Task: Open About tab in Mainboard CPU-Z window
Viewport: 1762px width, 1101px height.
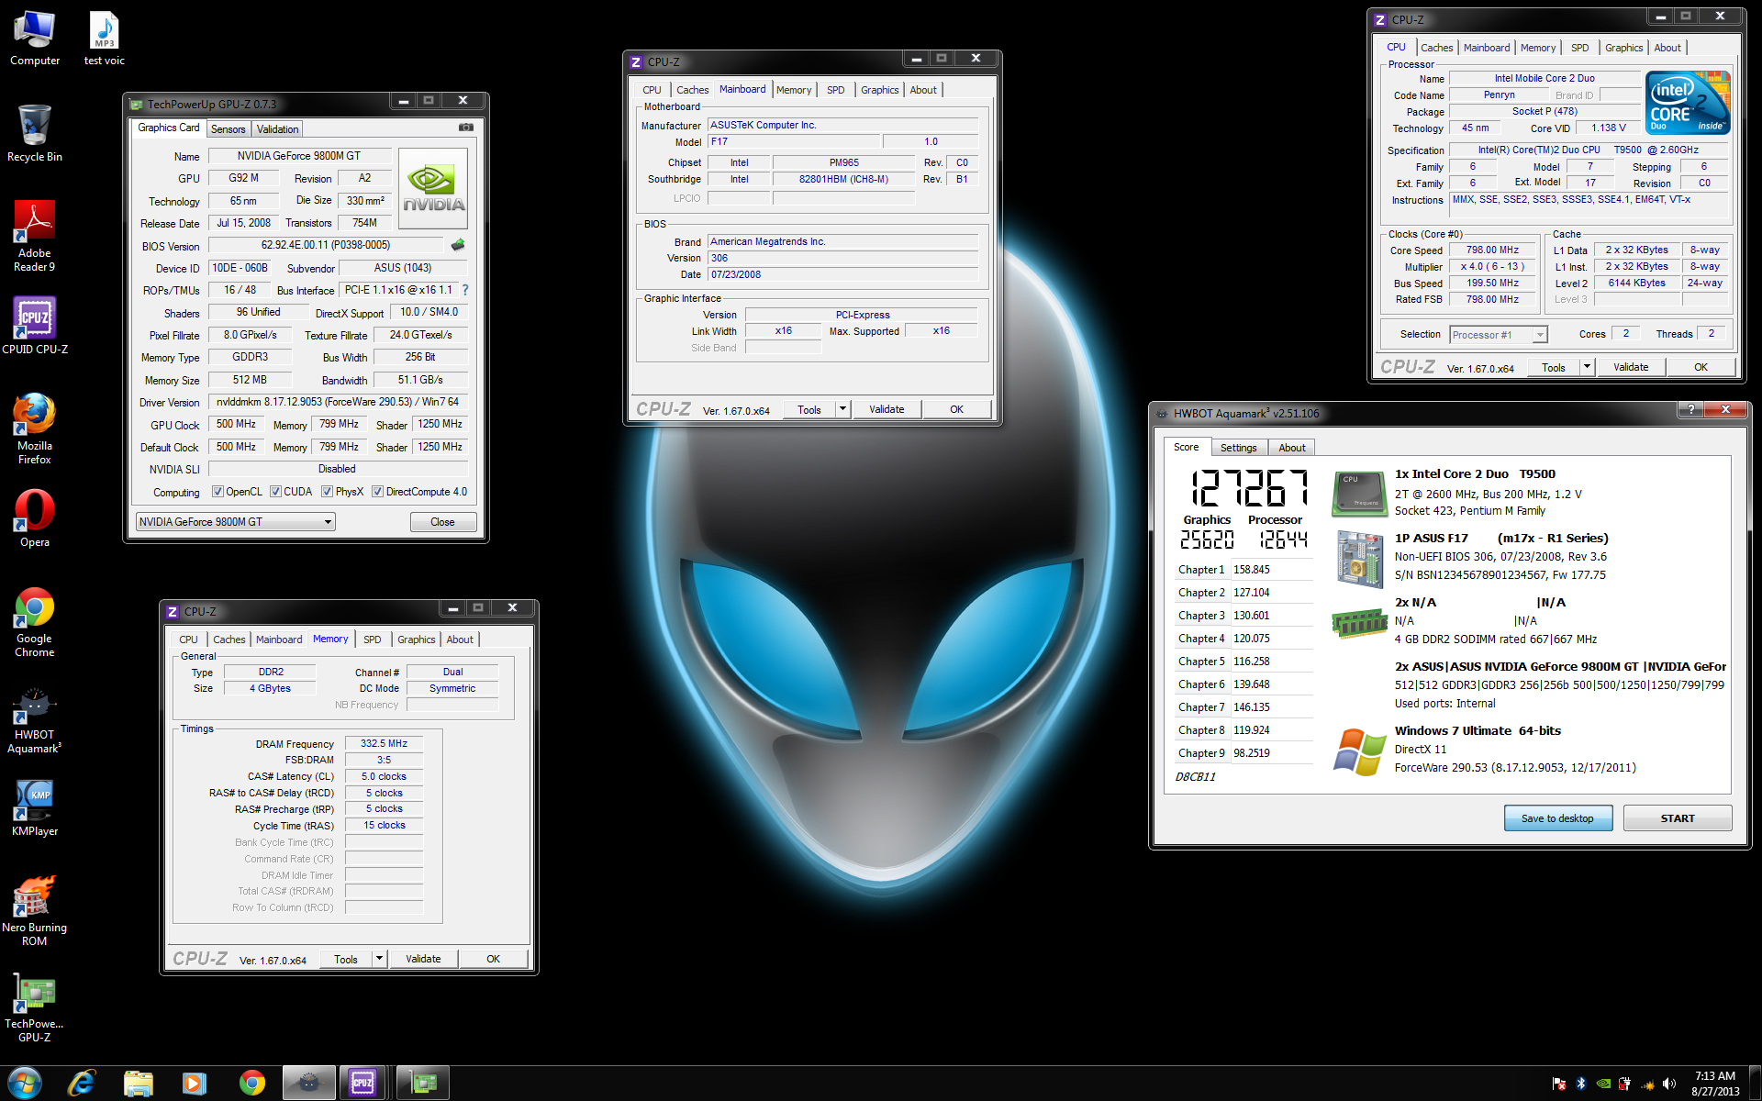Action: pos(923,90)
